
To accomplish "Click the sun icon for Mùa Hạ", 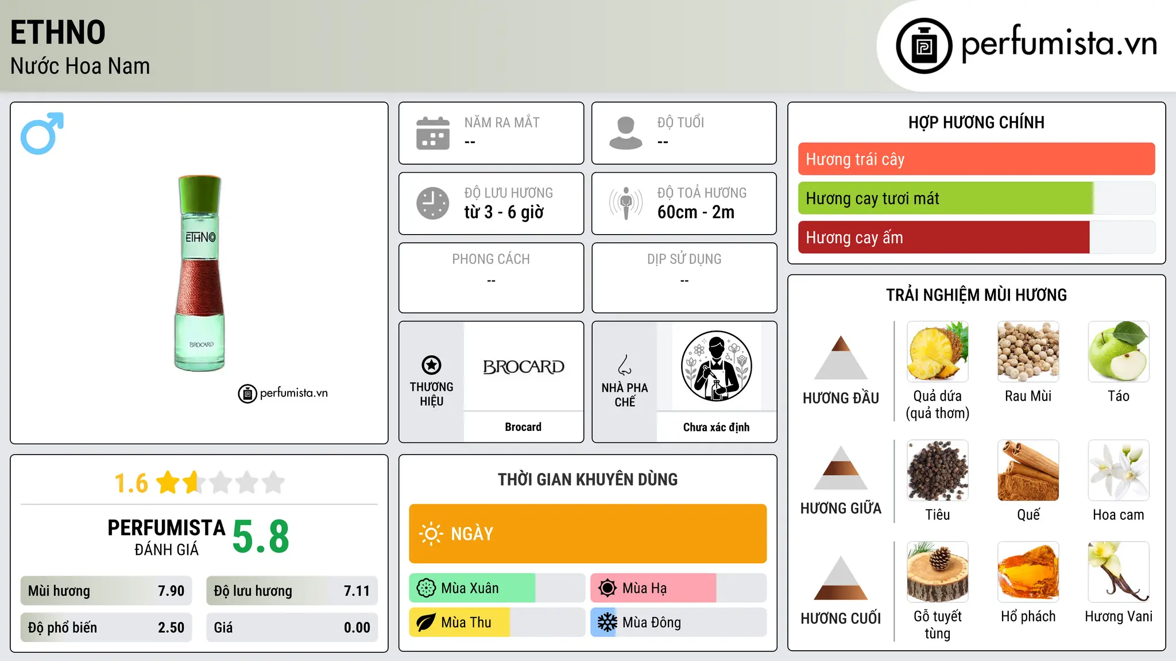I will click(x=608, y=588).
